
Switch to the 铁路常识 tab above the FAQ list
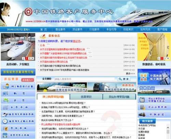coord(86,97)
